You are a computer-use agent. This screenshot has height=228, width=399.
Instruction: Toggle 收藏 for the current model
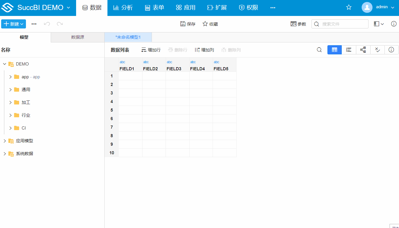pos(210,24)
